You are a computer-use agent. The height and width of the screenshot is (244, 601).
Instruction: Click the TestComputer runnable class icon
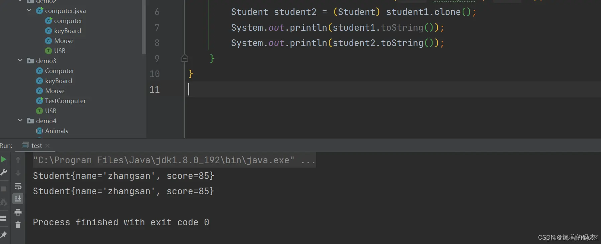pos(39,101)
